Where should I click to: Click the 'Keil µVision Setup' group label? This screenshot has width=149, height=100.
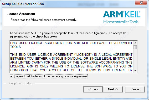tap(20, 83)
